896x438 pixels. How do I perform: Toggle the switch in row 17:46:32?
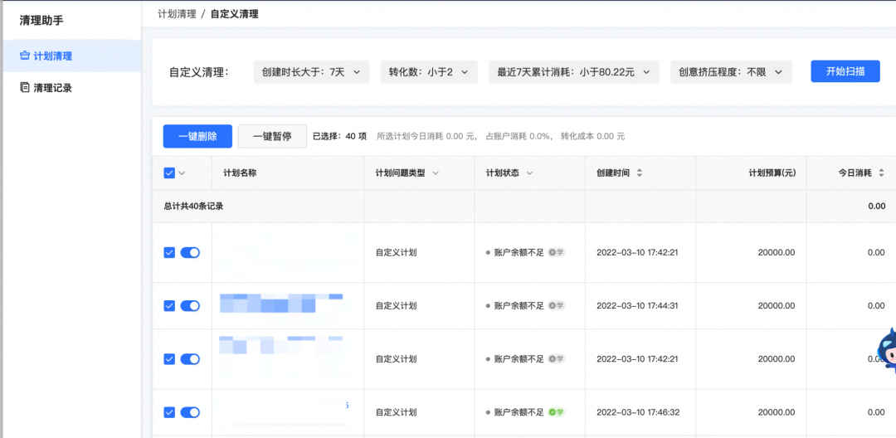point(190,412)
